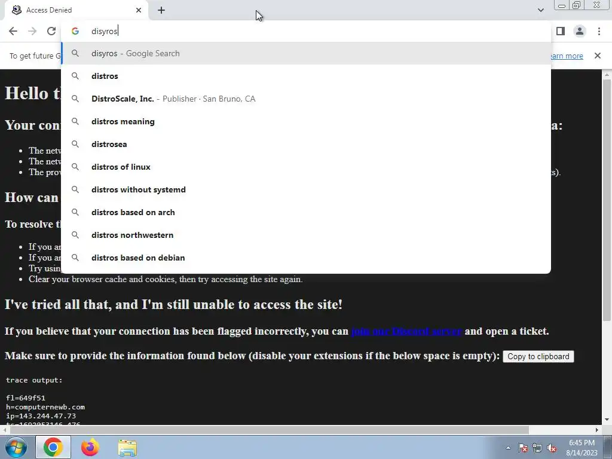The width and height of the screenshot is (612, 459).
Task: Click search icon beside 'distrosea'
Action: point(75,144)
